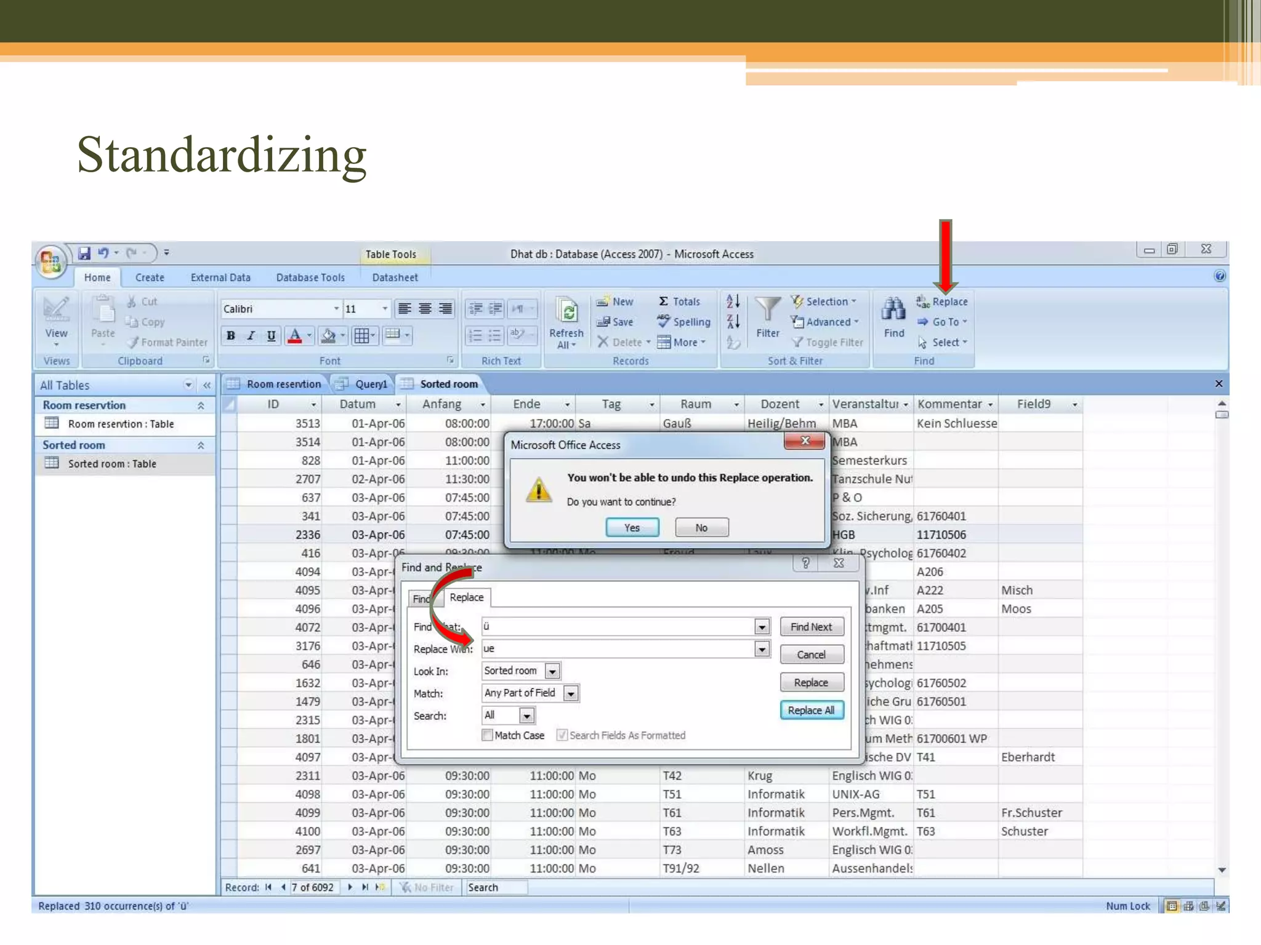Open Access help question mark icon

(1219, 276)
